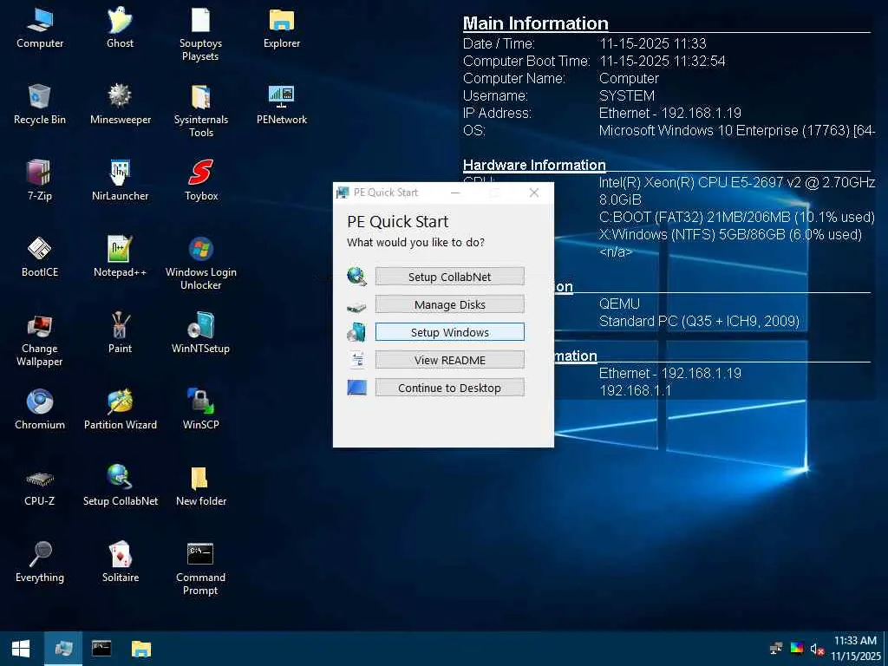The width and height of the screenshot is (888, 666).
Task: Select the Windows Login Unlocker icon
Action: 200,264
